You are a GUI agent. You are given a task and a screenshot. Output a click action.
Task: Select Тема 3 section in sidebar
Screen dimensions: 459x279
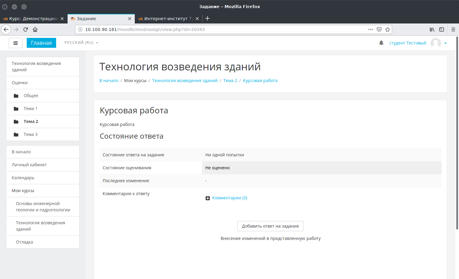coord(43,134)
